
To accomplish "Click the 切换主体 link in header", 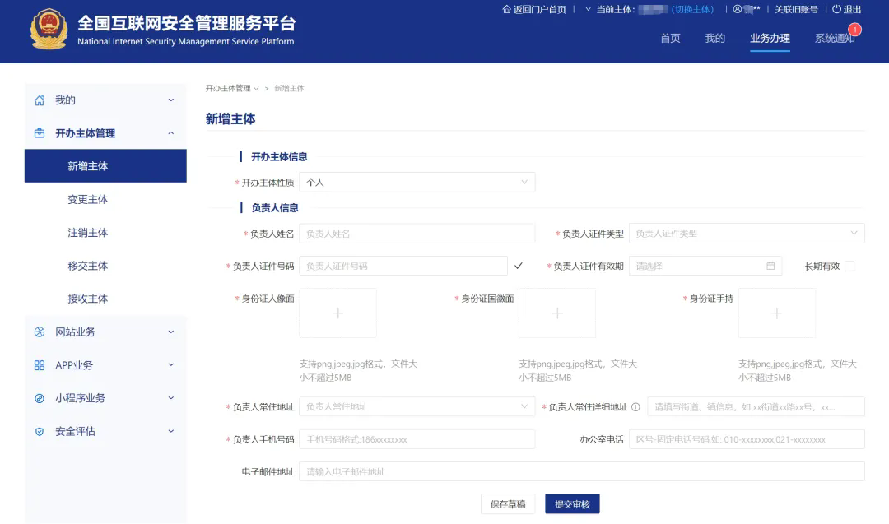I will coord(692,10).
